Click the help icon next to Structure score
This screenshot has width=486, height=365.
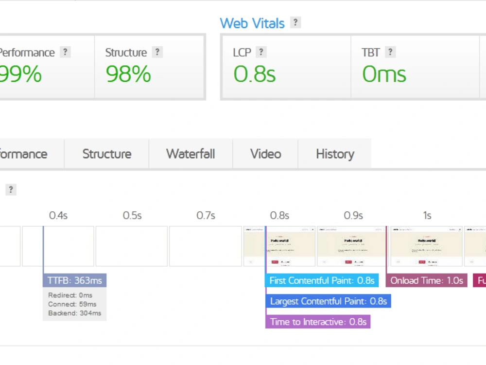click(x=157, y=52)
